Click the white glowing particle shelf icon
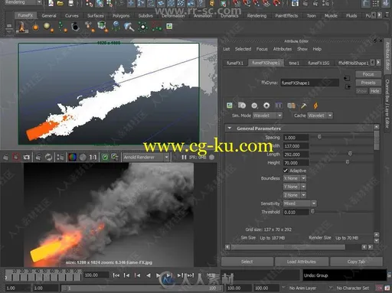This screenshot has height=293, width=392. (143, 27)
